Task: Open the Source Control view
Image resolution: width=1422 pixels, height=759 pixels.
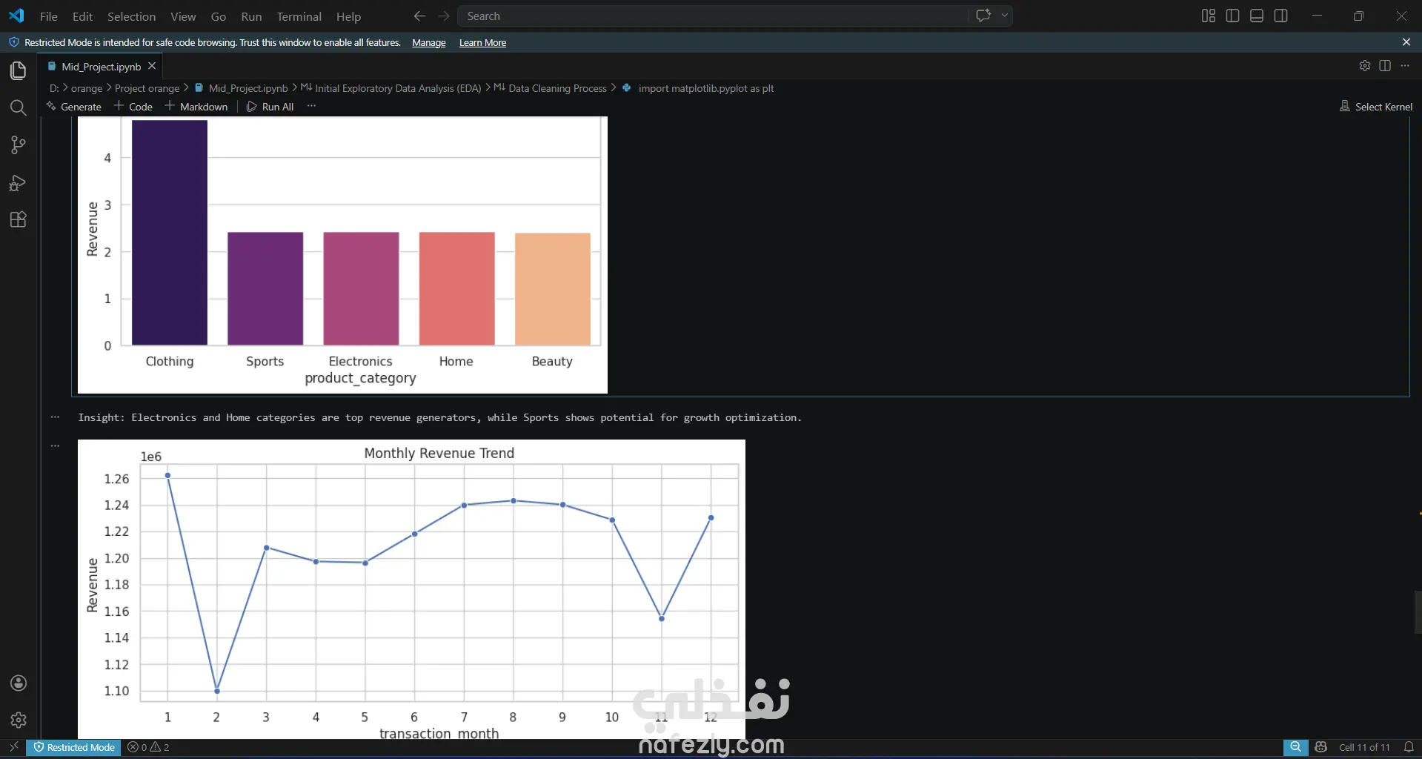Action: tap(18, 145)
